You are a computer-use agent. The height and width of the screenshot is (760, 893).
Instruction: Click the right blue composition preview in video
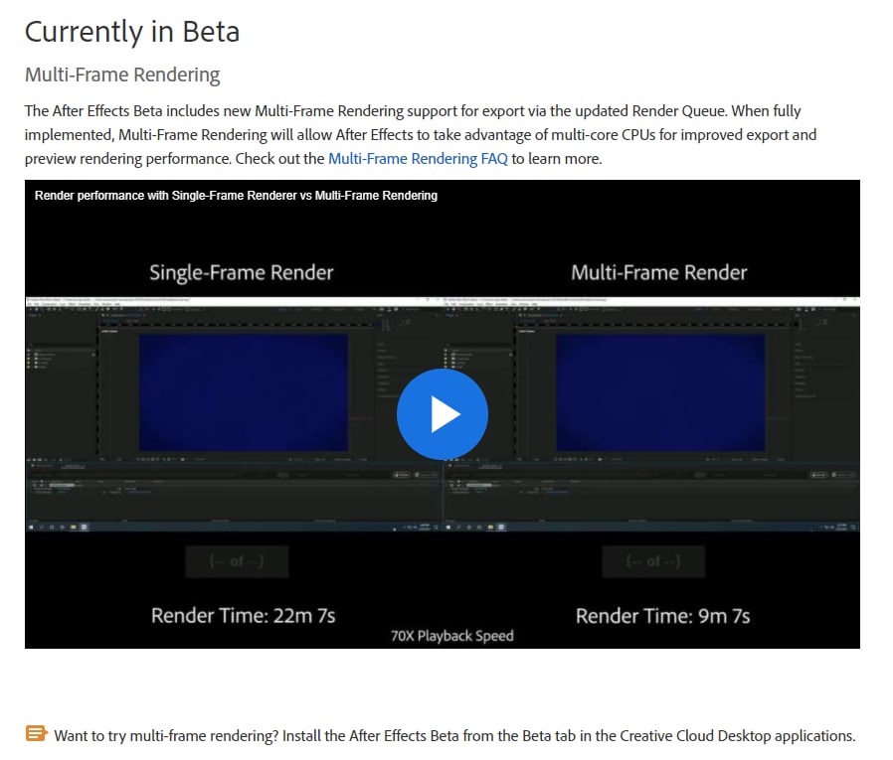(x=660, y=392)
